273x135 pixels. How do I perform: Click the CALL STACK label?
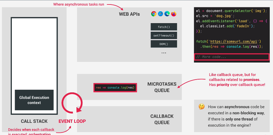34,121
